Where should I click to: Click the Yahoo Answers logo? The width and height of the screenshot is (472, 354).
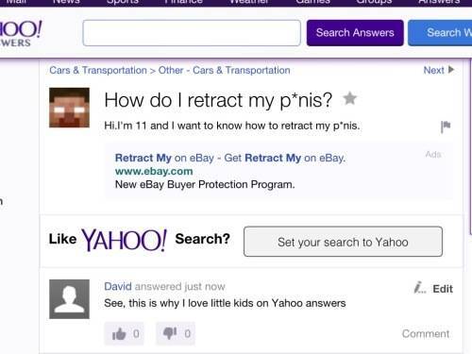[21, 34]
